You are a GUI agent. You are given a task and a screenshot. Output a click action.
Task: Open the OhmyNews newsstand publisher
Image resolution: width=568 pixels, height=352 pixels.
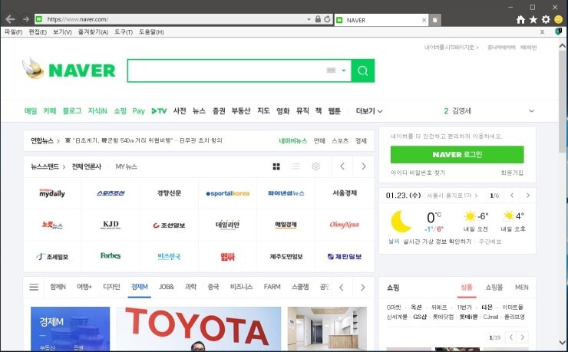click(345, 225)
